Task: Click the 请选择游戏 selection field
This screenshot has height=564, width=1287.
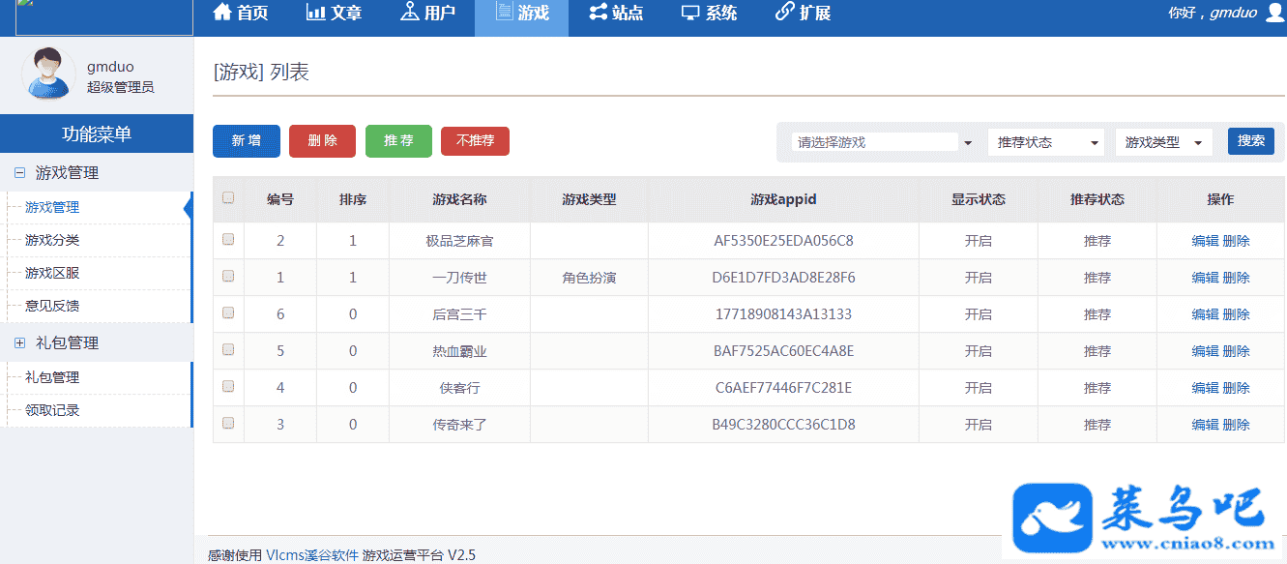Action: click(875, 142)
